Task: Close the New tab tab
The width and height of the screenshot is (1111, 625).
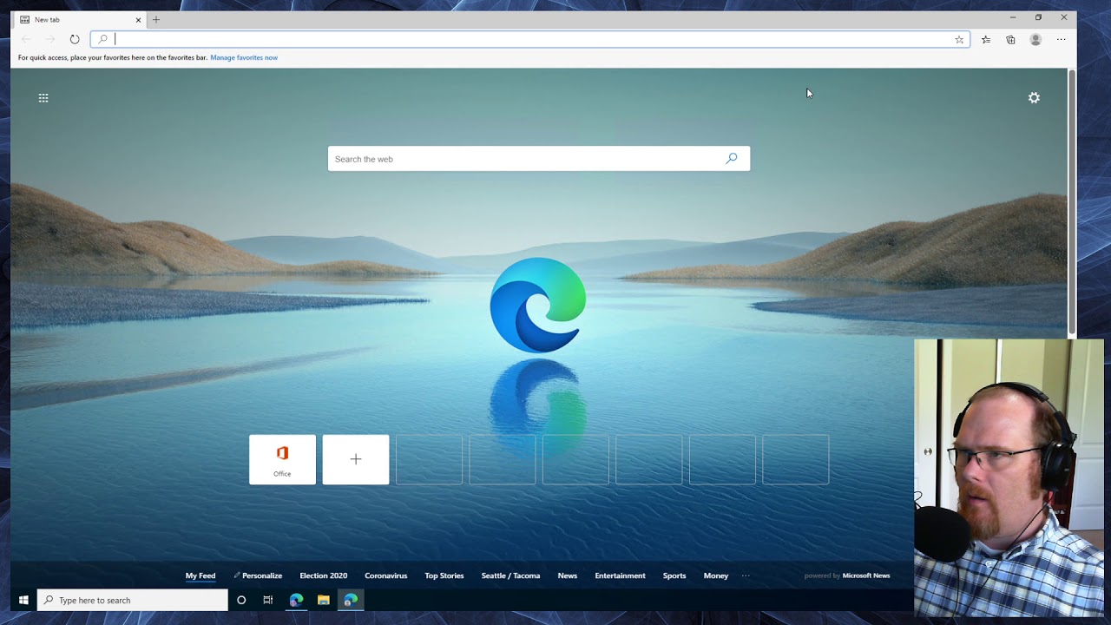Action: (x=138, y=19)
